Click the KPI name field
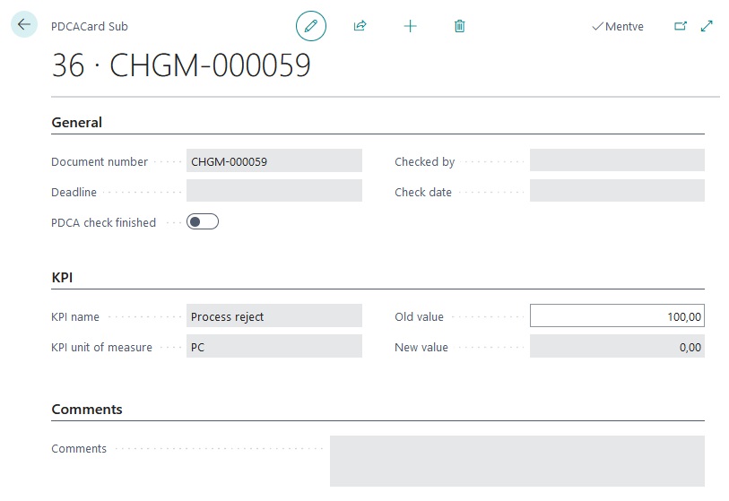This screenshot has width=729, height=501. [x=273, y=316]
